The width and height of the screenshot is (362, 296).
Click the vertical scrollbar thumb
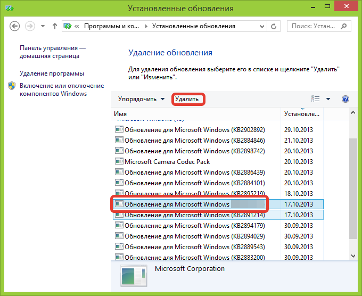click(x=353, y=189)
